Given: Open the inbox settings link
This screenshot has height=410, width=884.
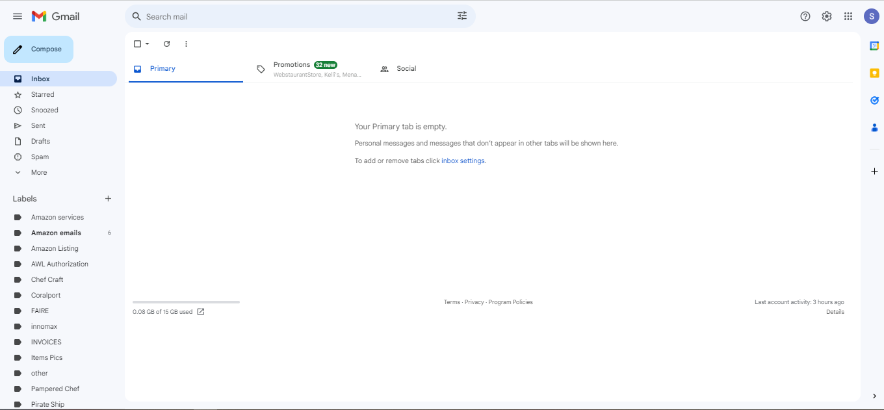Looking at the screenshot, I should coord(463,160).
